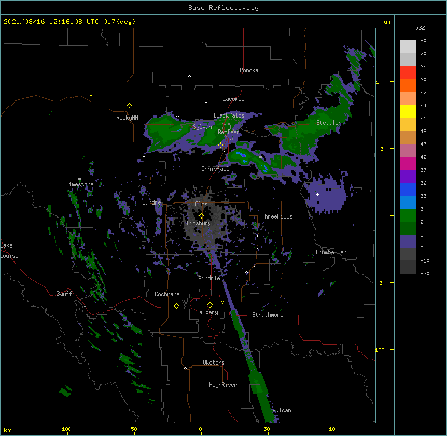Select the magenta 39-42 dBZ legend swatch
Viewport: 447px width, 436px height.
pos(408,163)
